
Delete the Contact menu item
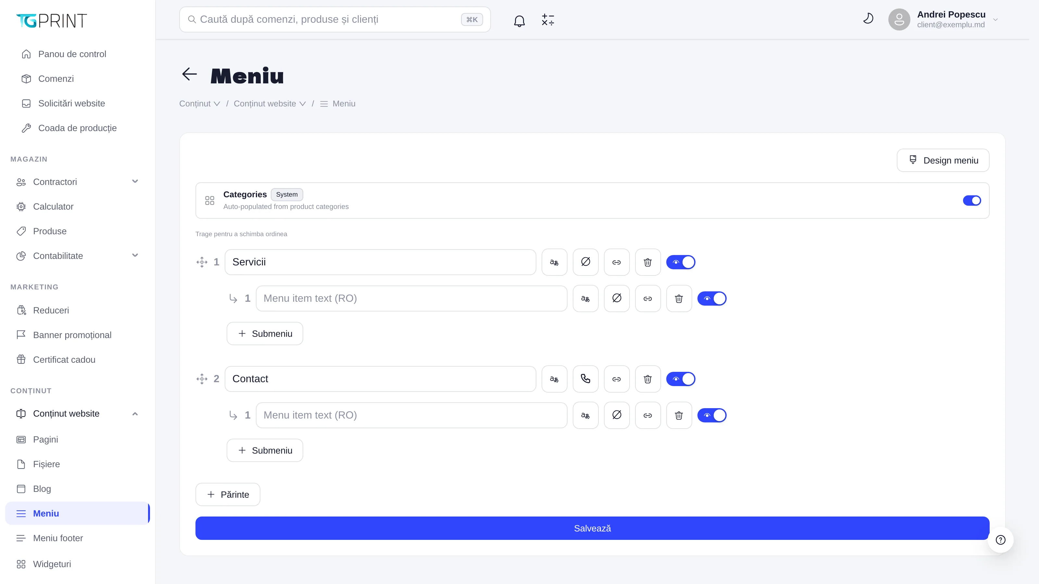pyautogui.click(x=648, y=379)
